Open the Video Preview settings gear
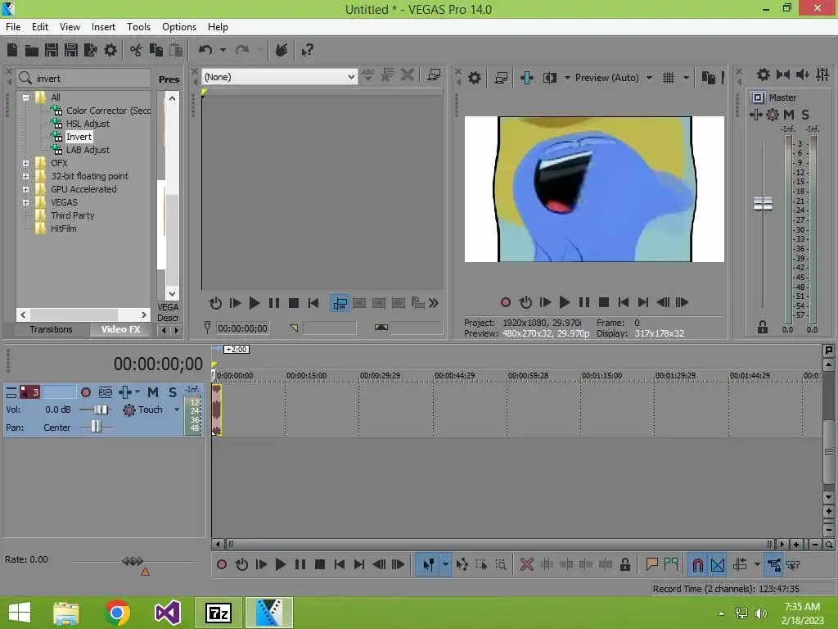The width and height of the screenshot is (838, 629). [475, 78]
